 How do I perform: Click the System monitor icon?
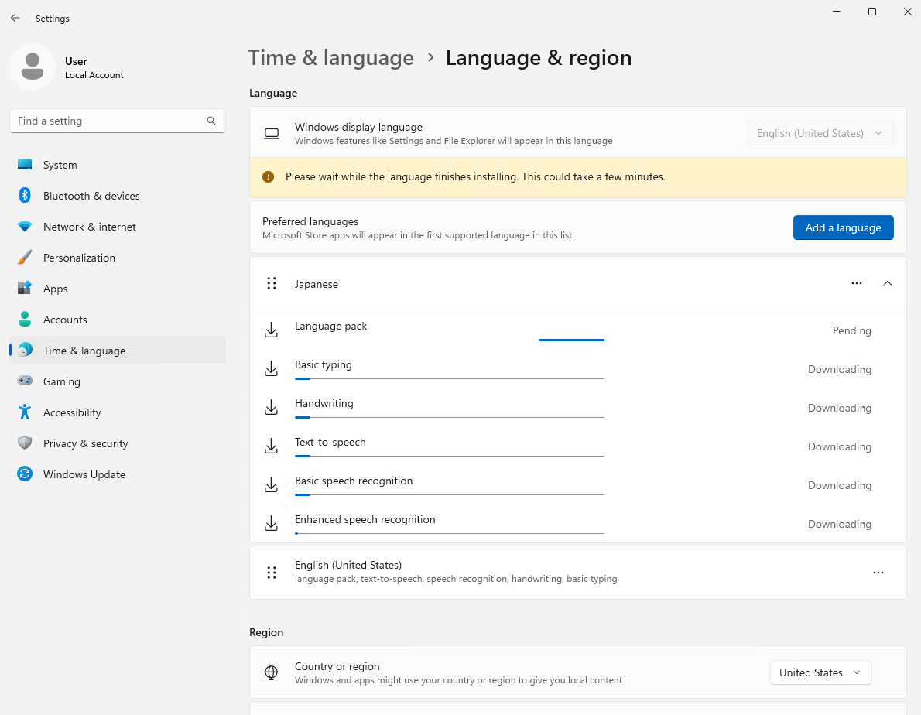click(x=25, y=165)
